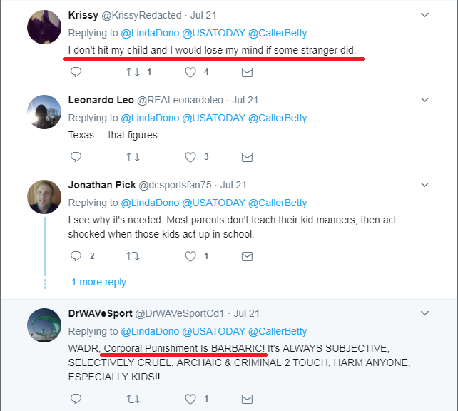Viewport: 458px width, 411px height.
Task: Open Jonathan Pick's profile picture
Action: pos(43,196)
